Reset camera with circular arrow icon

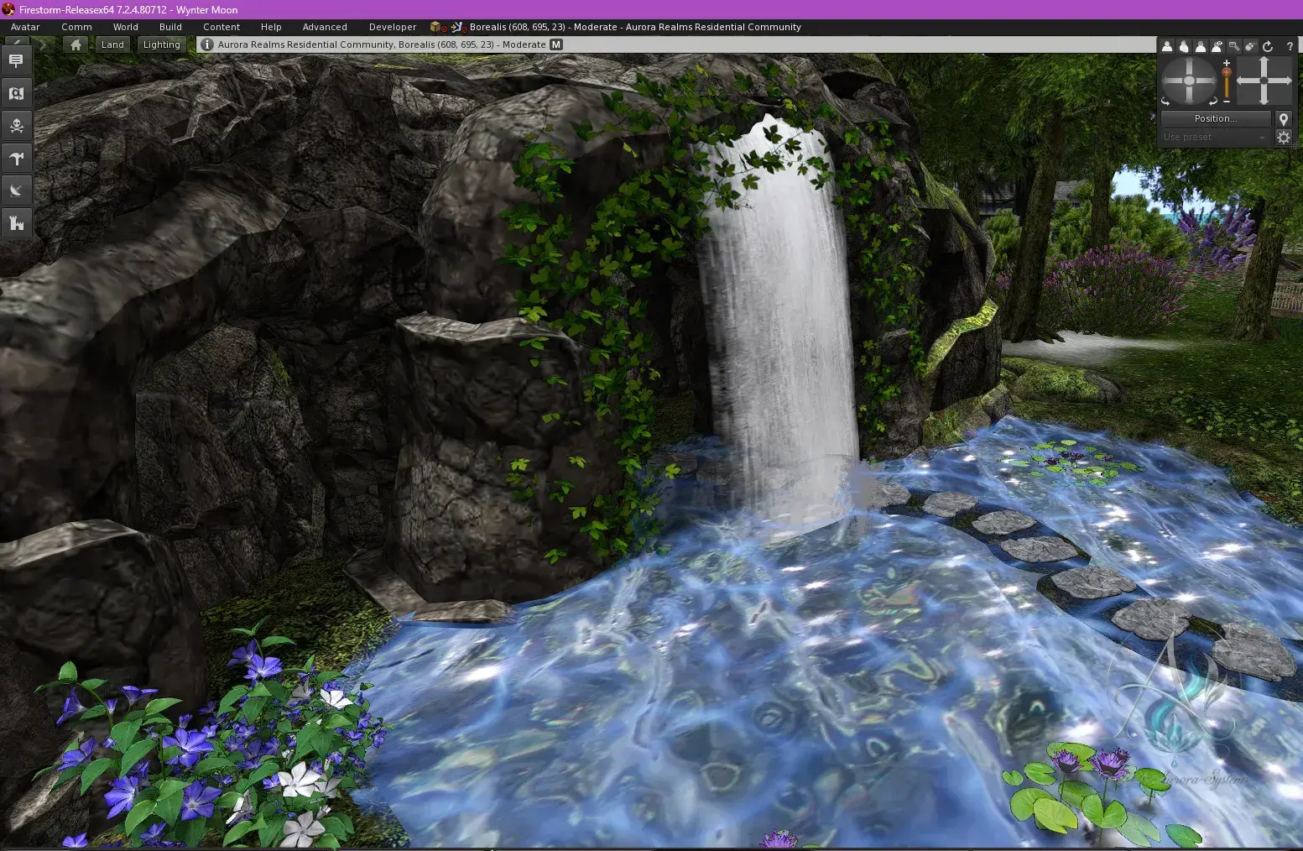coord(1268,46)
